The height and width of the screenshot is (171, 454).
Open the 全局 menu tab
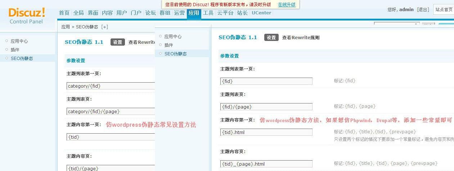(78, 13)
